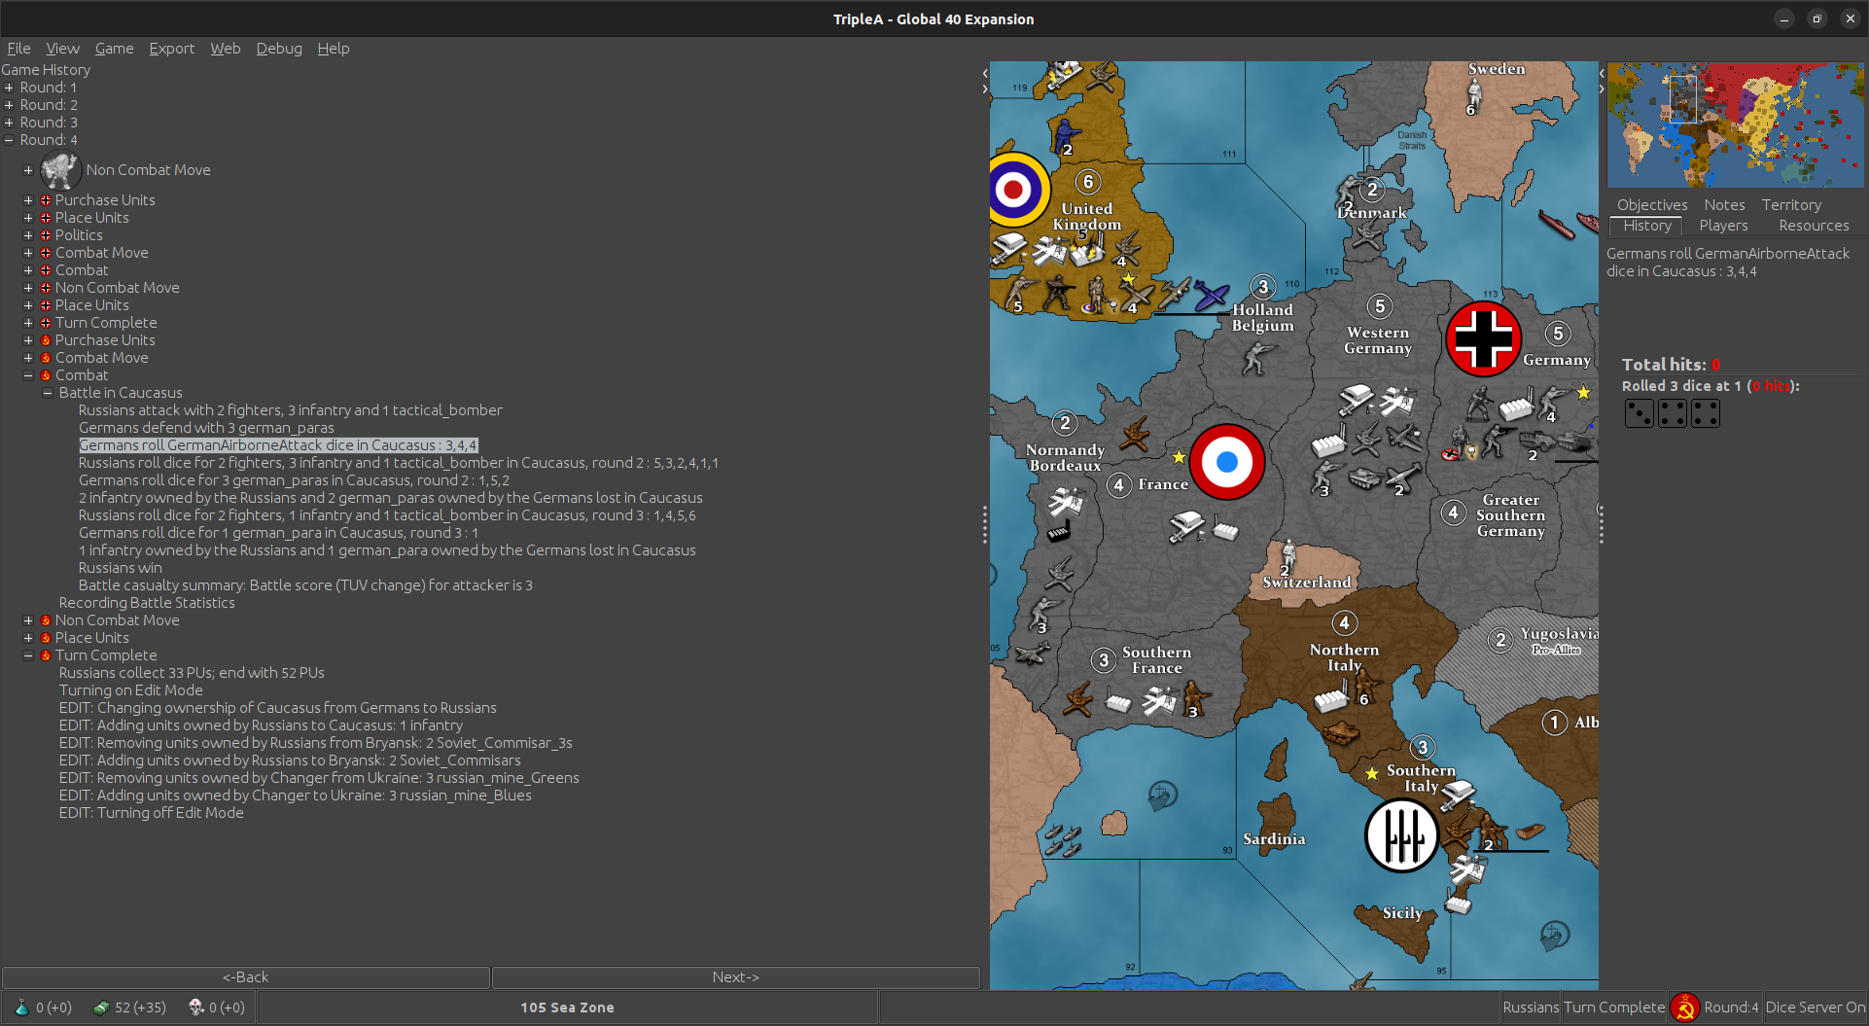Click the Soviet icon beside Turn Complete step
This screenshot has width=1869, height=1026.
[x=45, y=655]
